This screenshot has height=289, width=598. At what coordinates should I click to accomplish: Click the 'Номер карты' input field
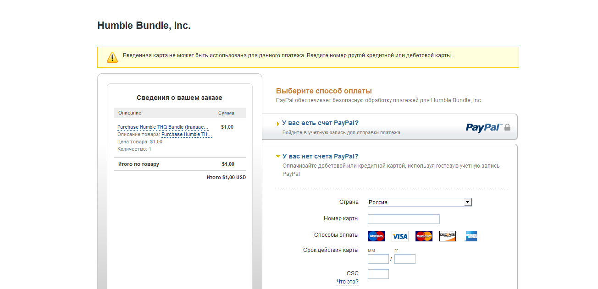click(x=404, y=219)
